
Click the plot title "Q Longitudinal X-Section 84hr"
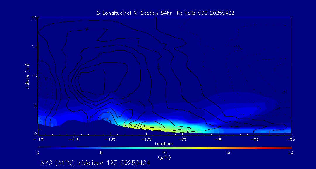point(135,13)
